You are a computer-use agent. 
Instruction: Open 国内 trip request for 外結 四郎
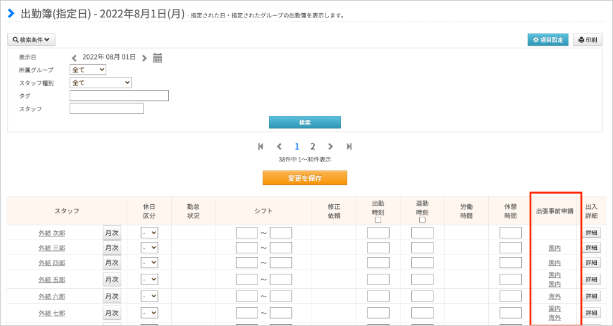[555, 263]
